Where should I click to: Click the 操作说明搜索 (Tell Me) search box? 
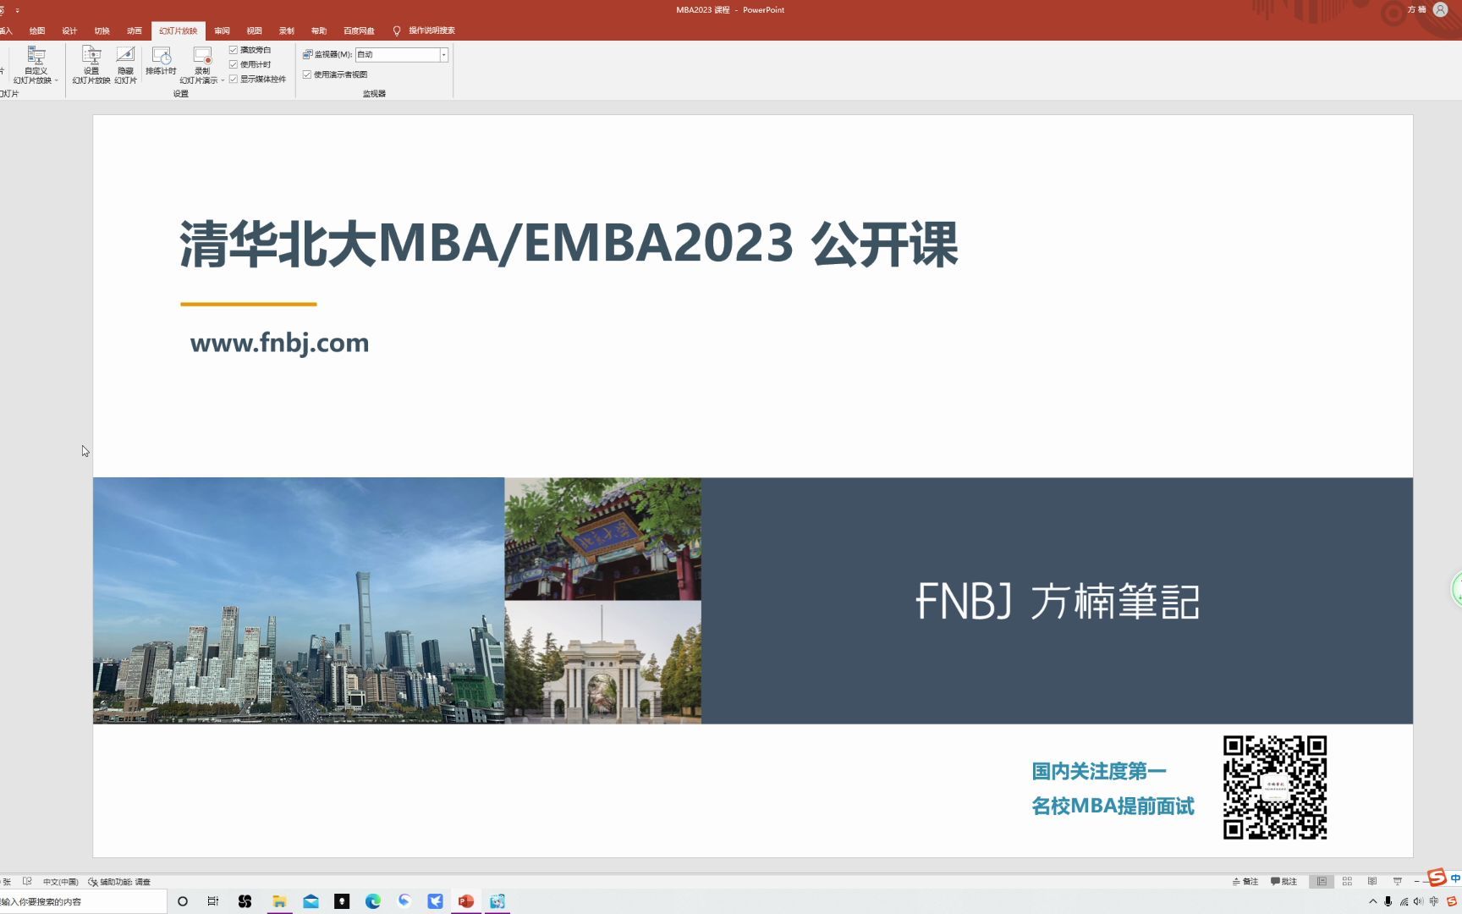(x=431, y=30)
